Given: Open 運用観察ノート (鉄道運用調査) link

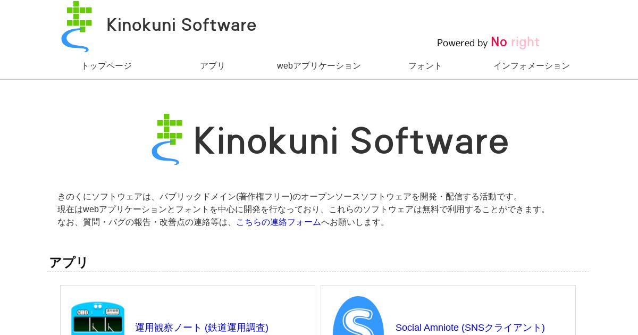Looking at the screenshot, I should (x=202, y=328).
